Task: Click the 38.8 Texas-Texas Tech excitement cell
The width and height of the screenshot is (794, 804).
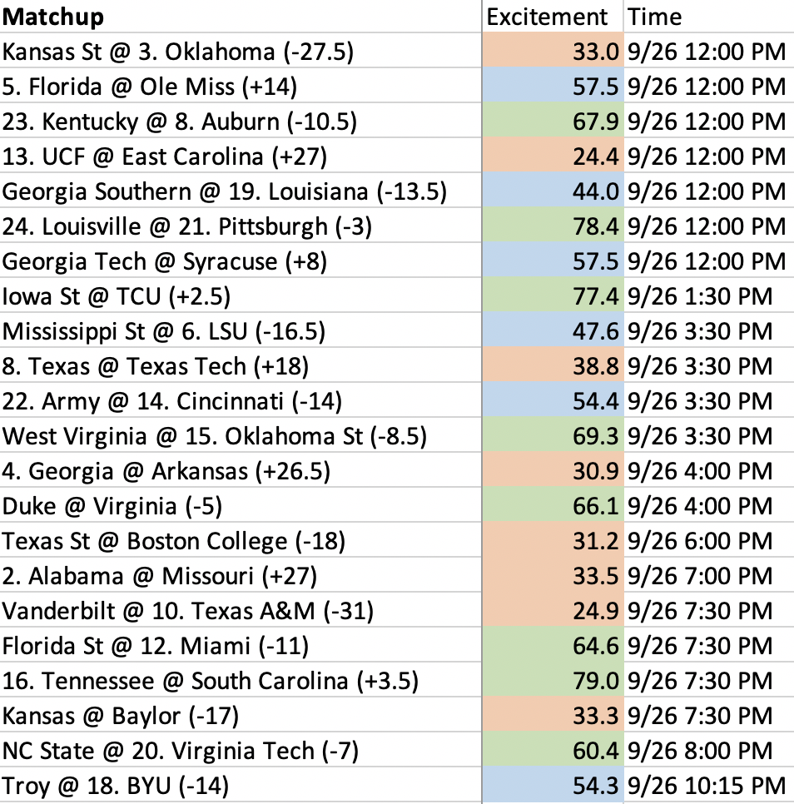Action: [x=553, y=365]
